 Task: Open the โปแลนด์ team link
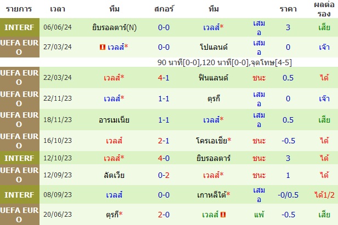[213, 47]
